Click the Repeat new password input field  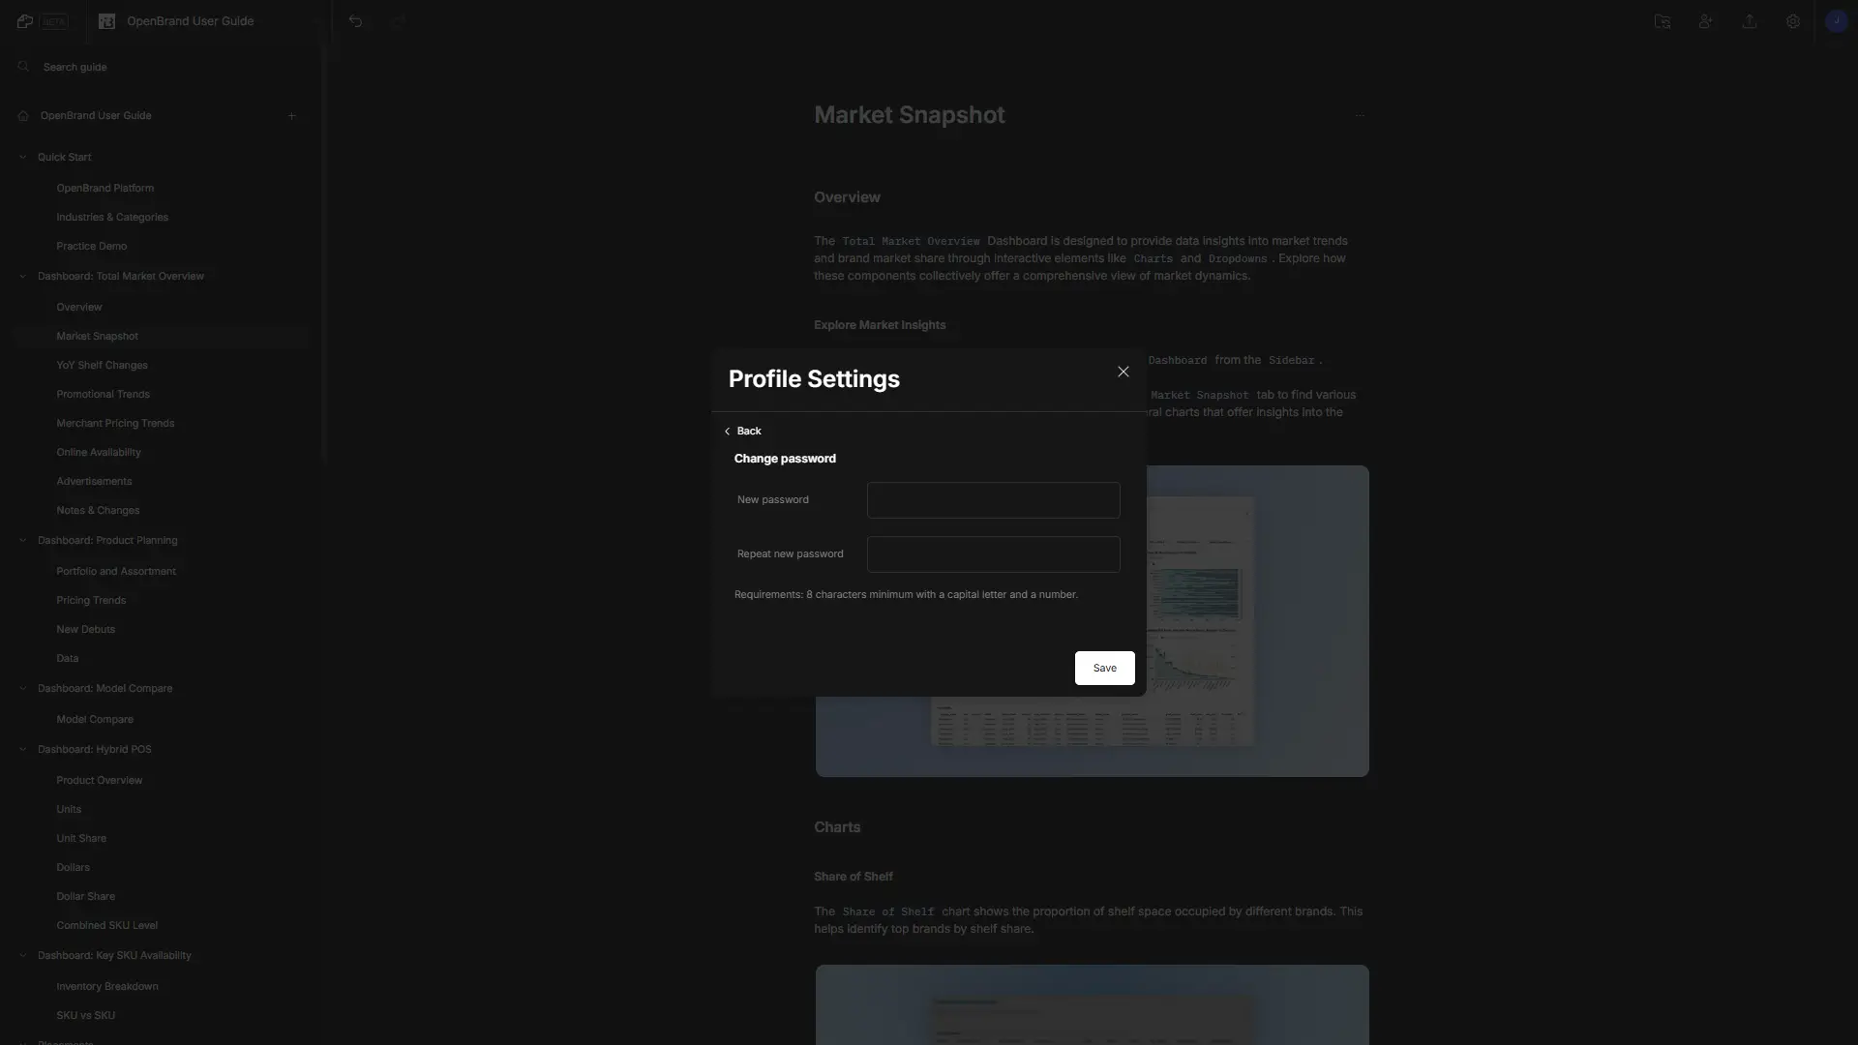[994, 553]
